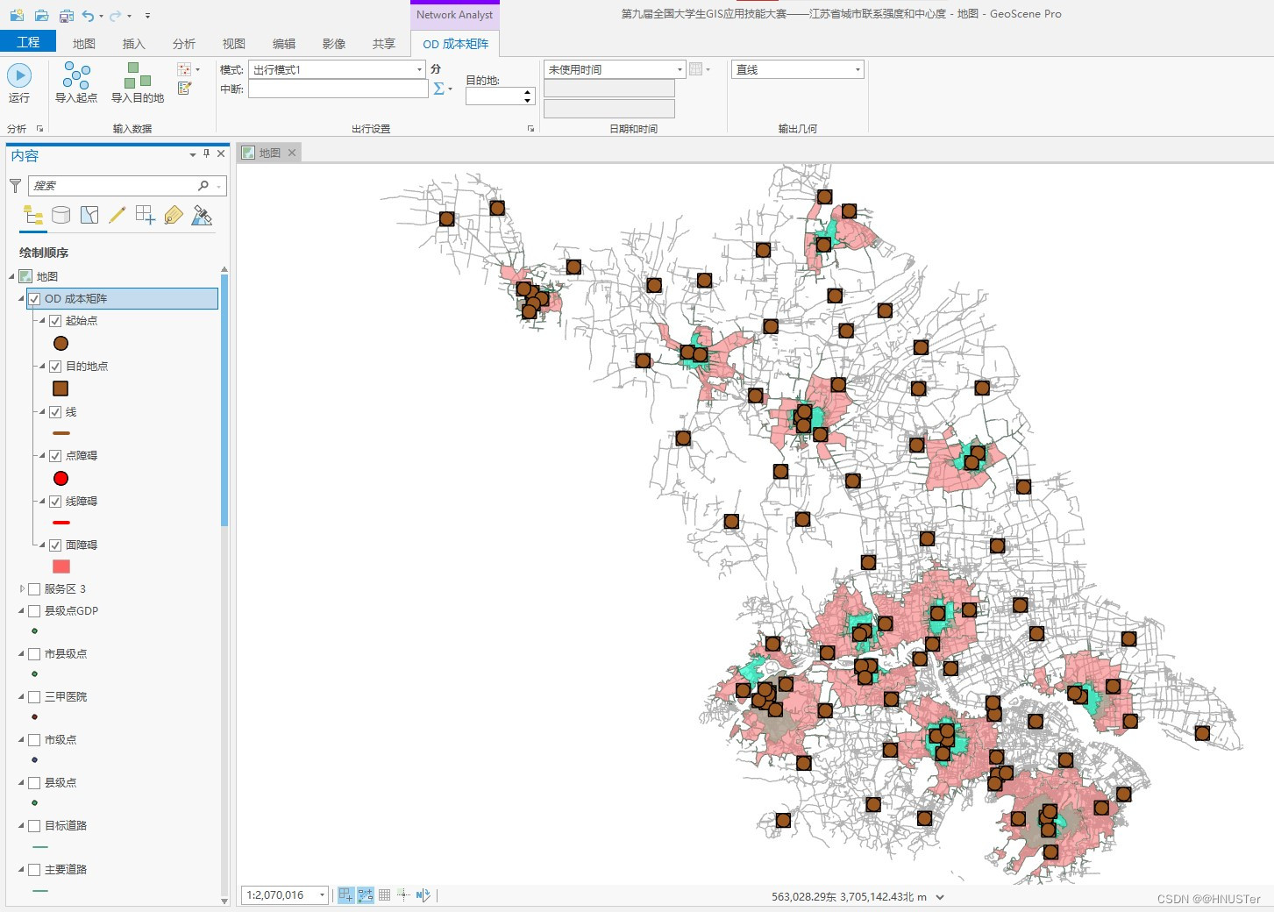Click the red 面障碍 polygon barrier swatch
Image resolution: width=1274 pixels, height=912 pixels.
[61, 566]
